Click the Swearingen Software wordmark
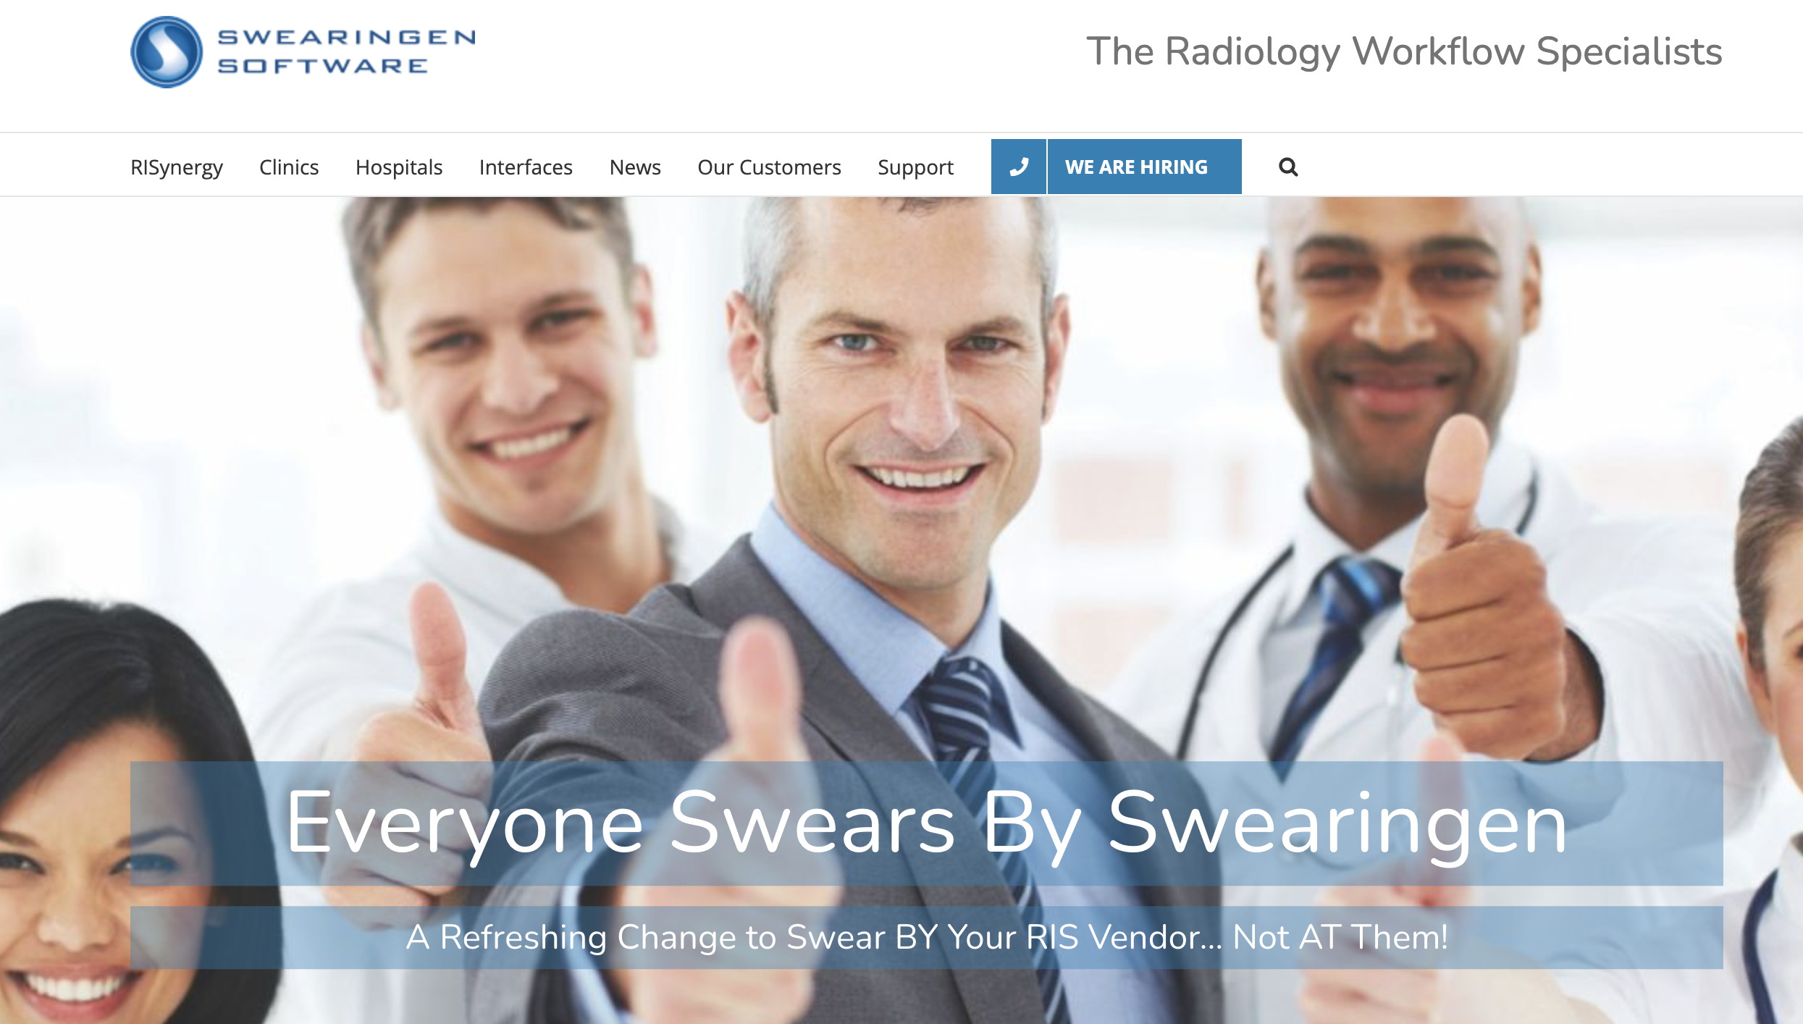Viewport: 1803px width, 1024px height. [x=346, y=51]
